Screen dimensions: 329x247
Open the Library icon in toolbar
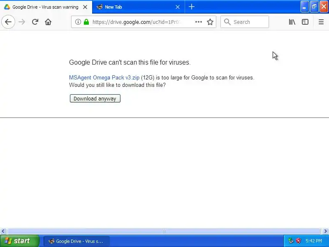pyautogui.click(x=292, y=22)
